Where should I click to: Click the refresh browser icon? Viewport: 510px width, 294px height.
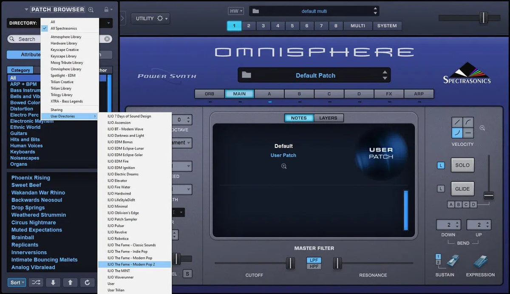coord(87,283)
